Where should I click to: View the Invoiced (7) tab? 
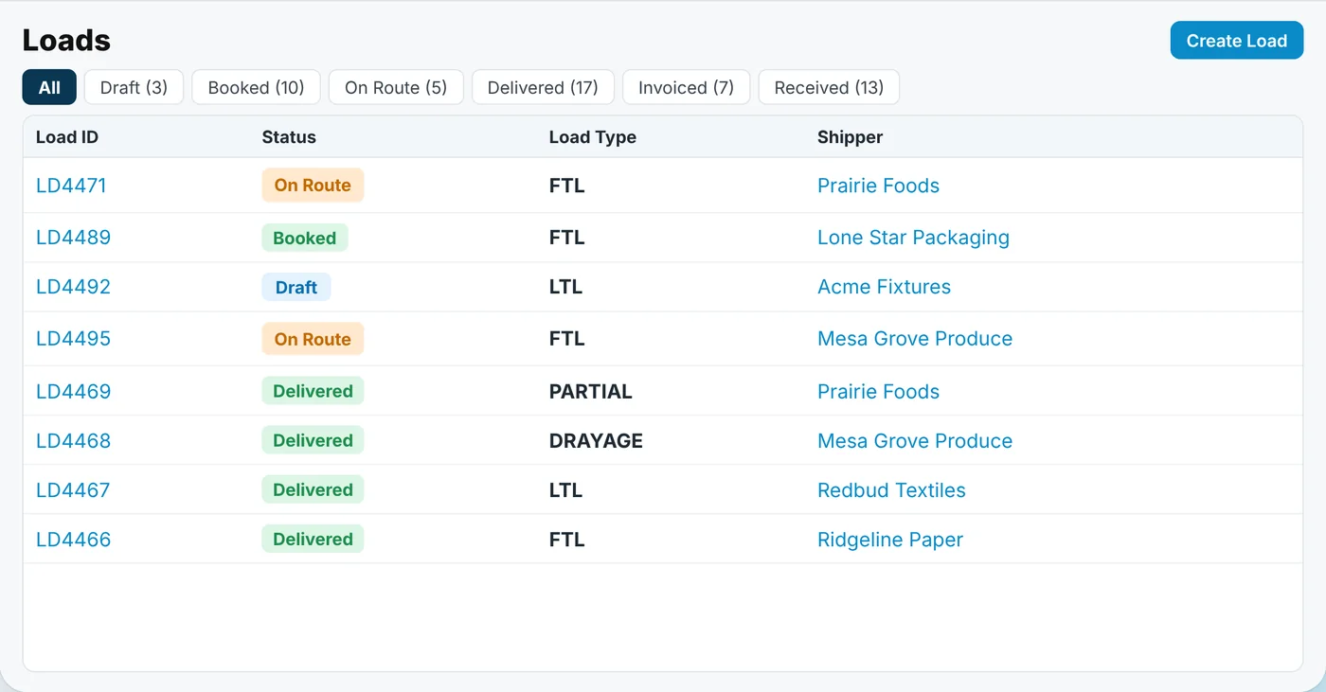click(686, 87)
